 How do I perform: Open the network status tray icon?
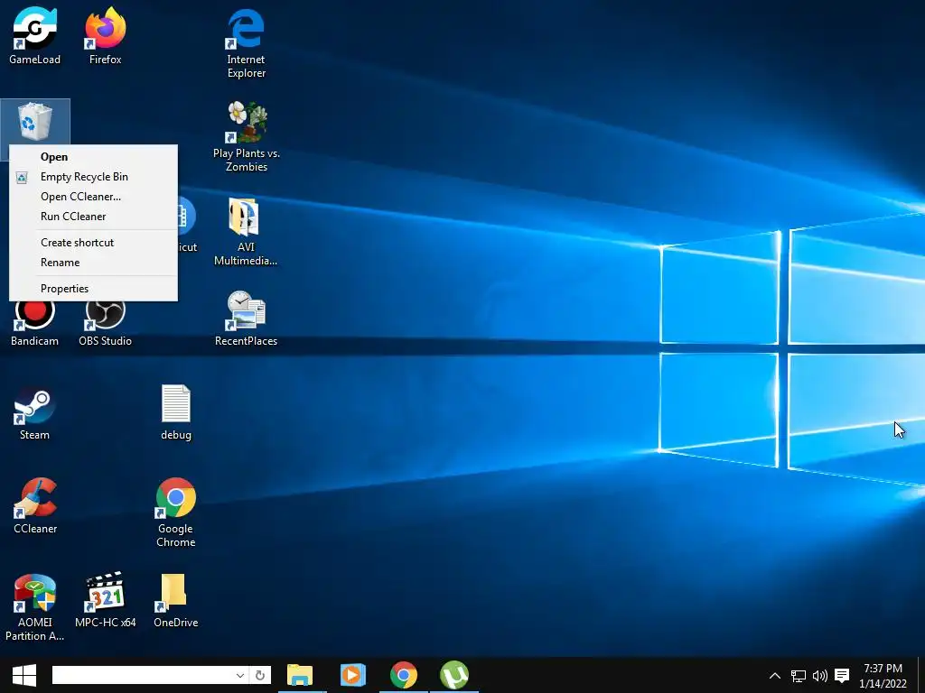[x=799, y=676]
